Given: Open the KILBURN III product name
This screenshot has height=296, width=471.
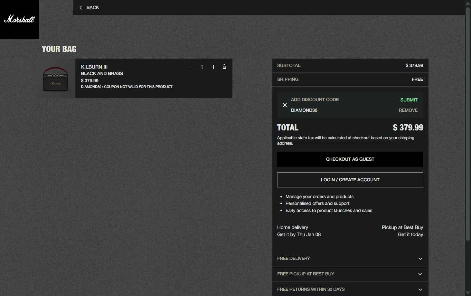Looking at the screenshot, I should [x=94, y=67].
